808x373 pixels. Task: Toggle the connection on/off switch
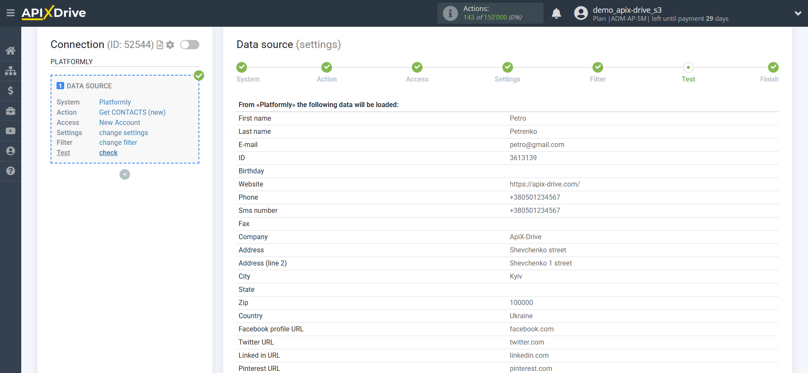click(190, 45)
